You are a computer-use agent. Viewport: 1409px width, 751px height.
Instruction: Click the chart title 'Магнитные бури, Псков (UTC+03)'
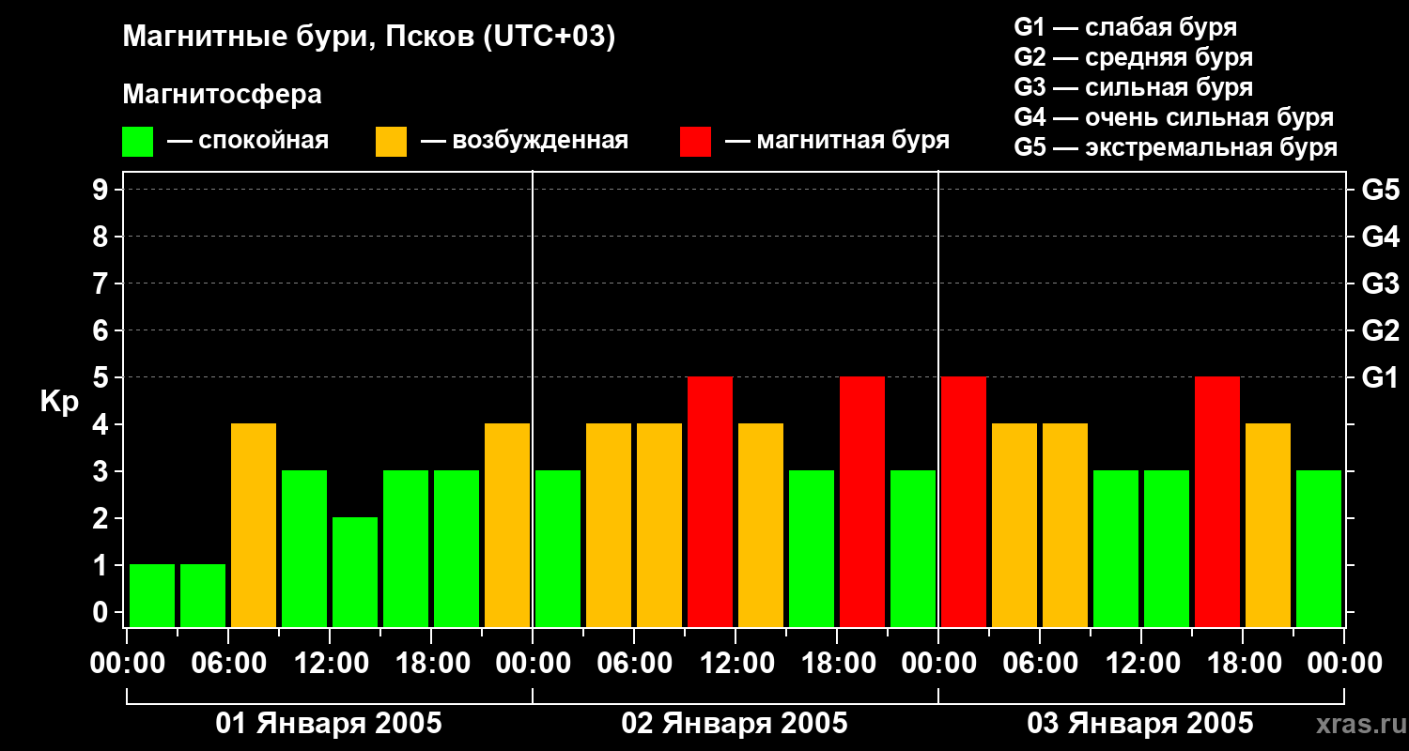[x=368, y=38]
